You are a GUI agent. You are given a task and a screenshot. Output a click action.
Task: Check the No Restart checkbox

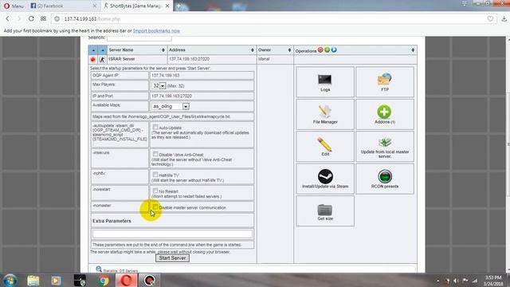[x=155, y=191]
